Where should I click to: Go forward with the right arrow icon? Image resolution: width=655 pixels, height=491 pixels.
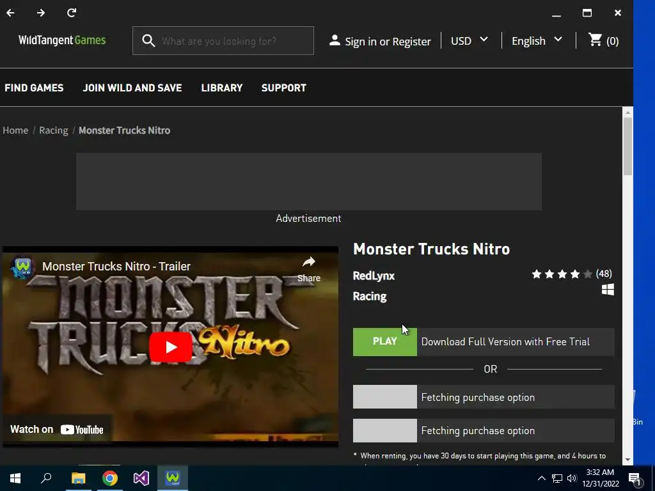click(40, 13)
